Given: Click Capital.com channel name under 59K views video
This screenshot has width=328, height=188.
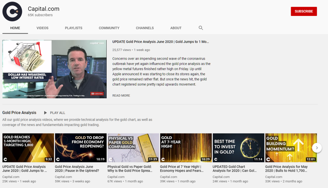Looking at the screenshot, I should click(x=64, y=177).
